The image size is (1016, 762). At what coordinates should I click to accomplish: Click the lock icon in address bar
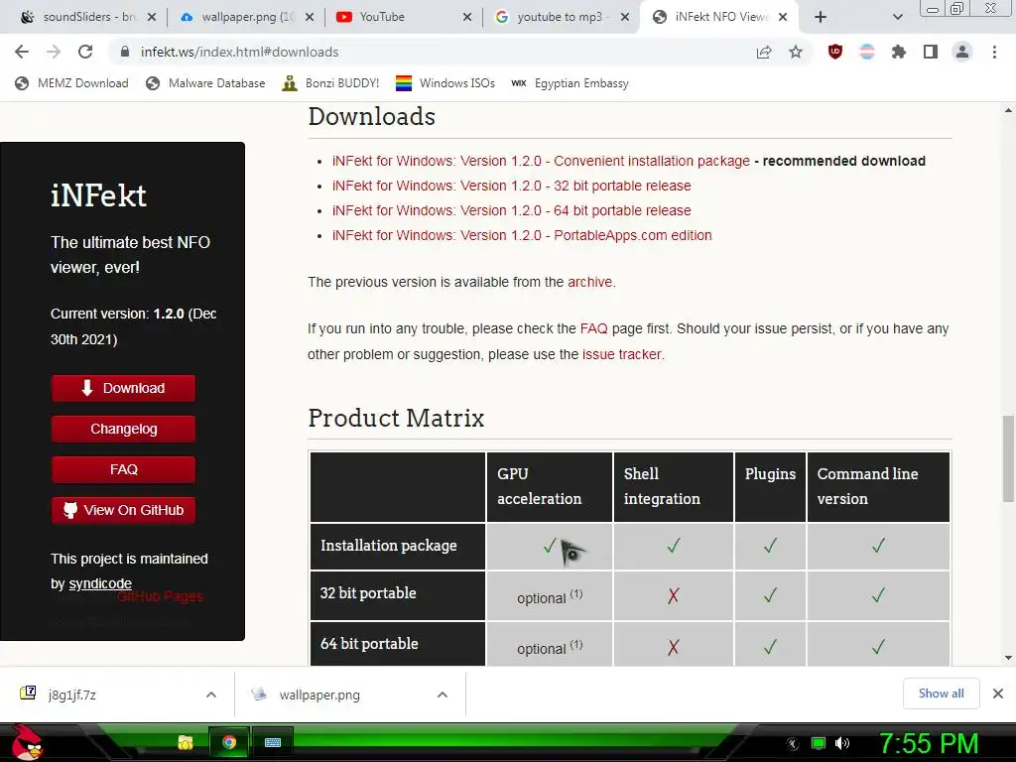(x=125, y=52)
